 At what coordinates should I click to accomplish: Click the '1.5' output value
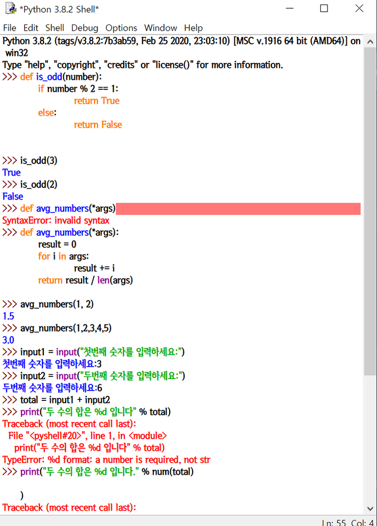click(8, 316)
